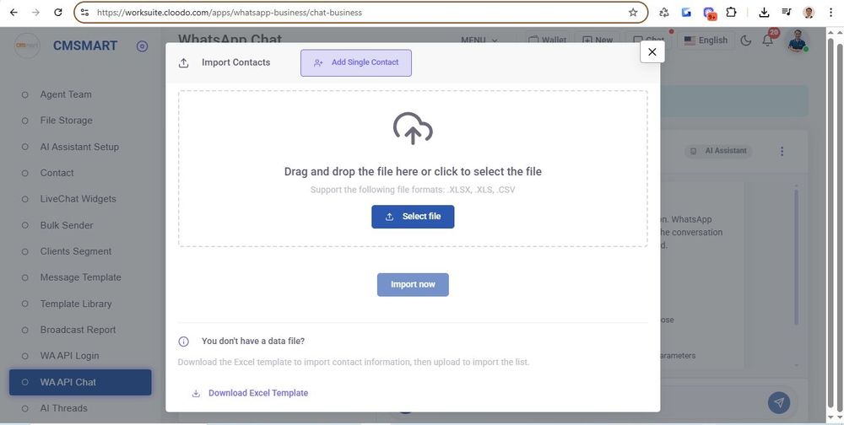Image resolution: width=844 pixels, height=425 pixels.
Task: Open the English language dropdown
Action: pyautogui.click(x=706, y=40)
